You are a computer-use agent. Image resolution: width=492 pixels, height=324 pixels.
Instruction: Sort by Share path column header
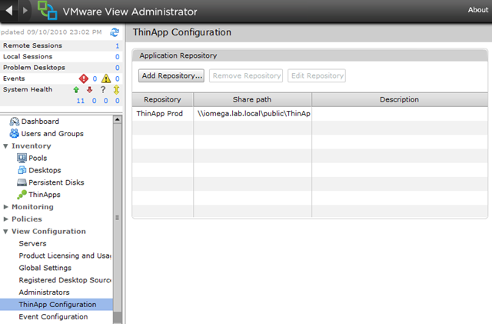point(252,99)
